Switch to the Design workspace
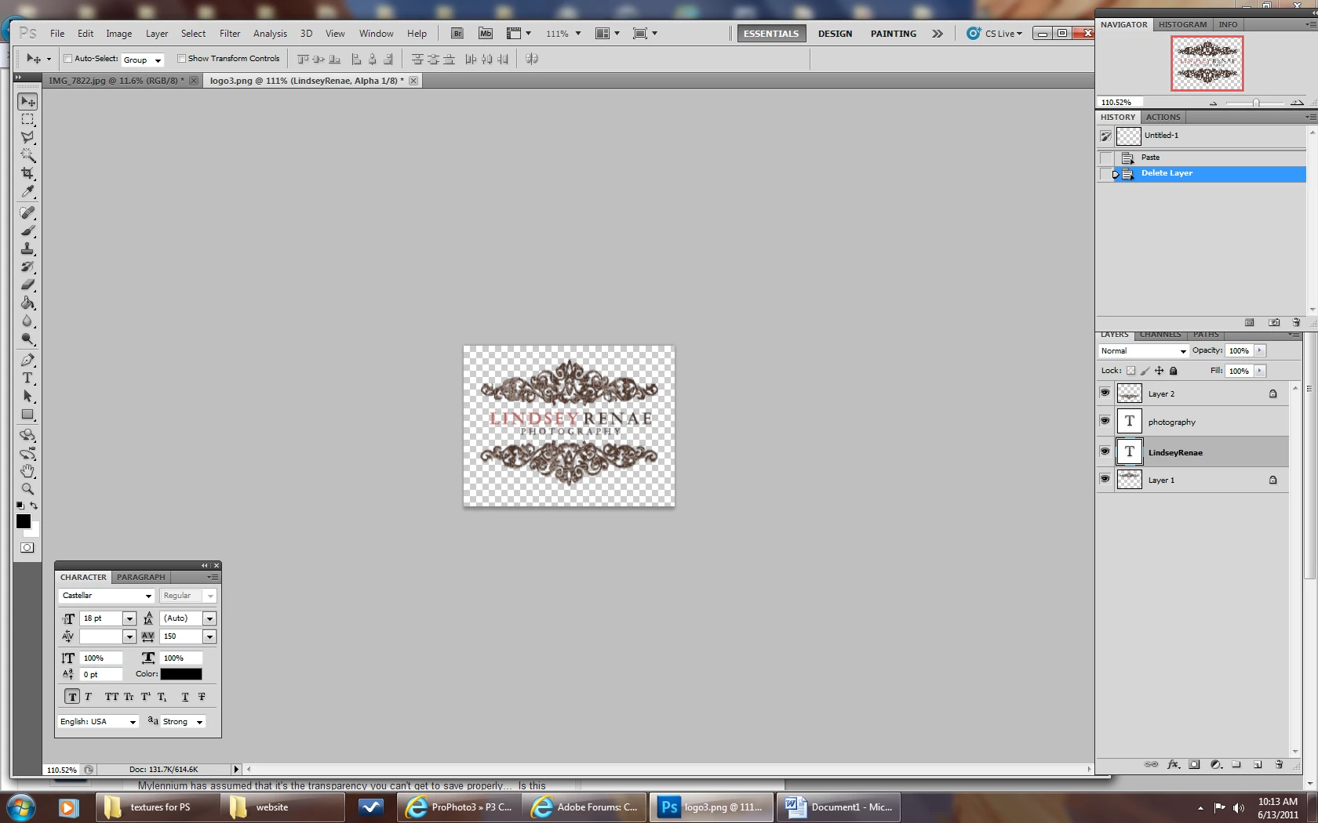 click(835, 34)
